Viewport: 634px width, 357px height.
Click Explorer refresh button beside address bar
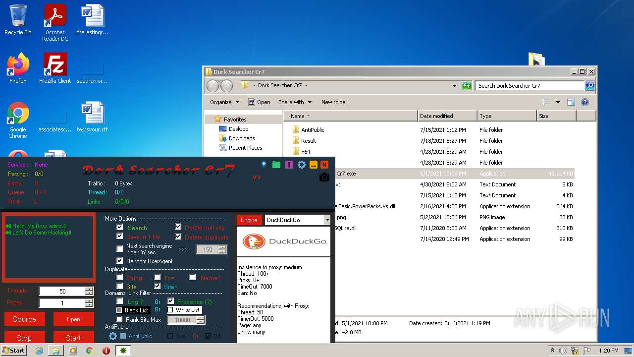(467, 86)
